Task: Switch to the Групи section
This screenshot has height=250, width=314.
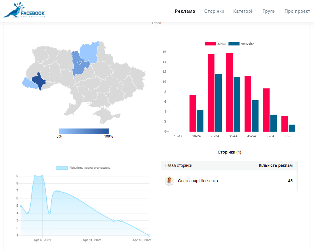Action: pos(269,11)
